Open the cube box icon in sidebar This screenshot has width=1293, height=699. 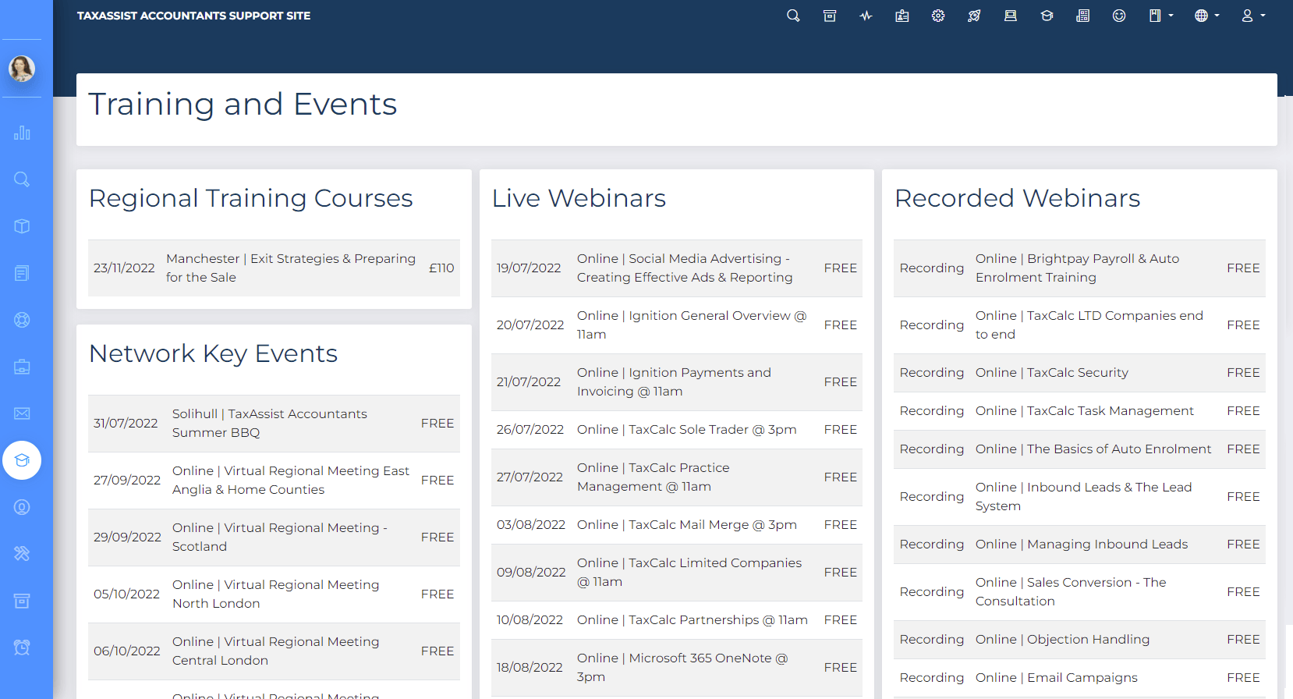click(x=22, y=226)
